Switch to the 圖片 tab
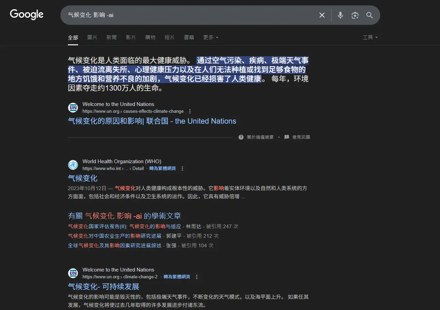The image size is (440, 310). pyautogui.click(x=92, y=37)
